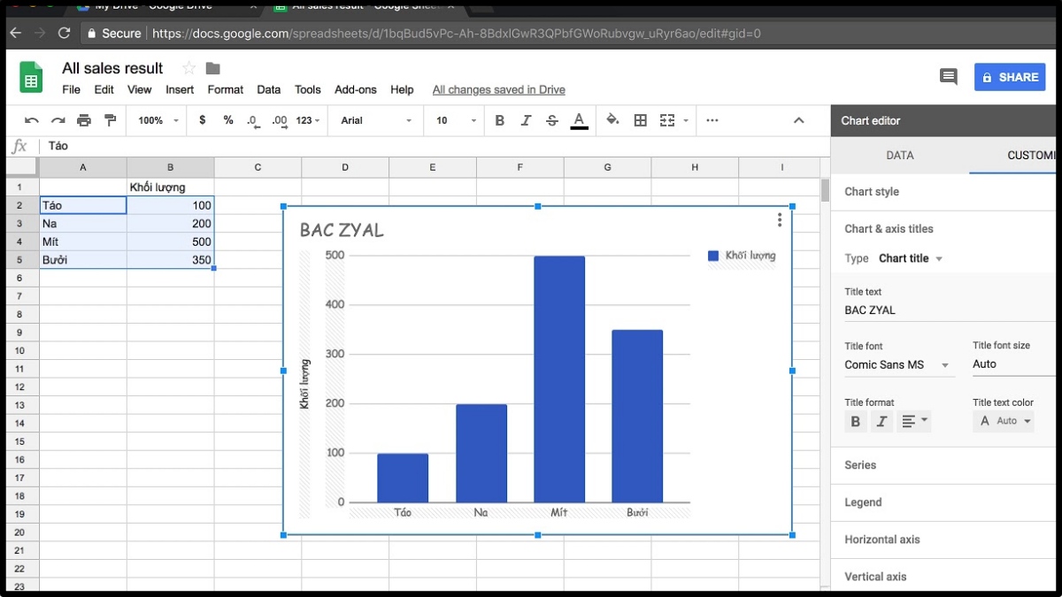Click the document title All sales result

pos(112,68)
